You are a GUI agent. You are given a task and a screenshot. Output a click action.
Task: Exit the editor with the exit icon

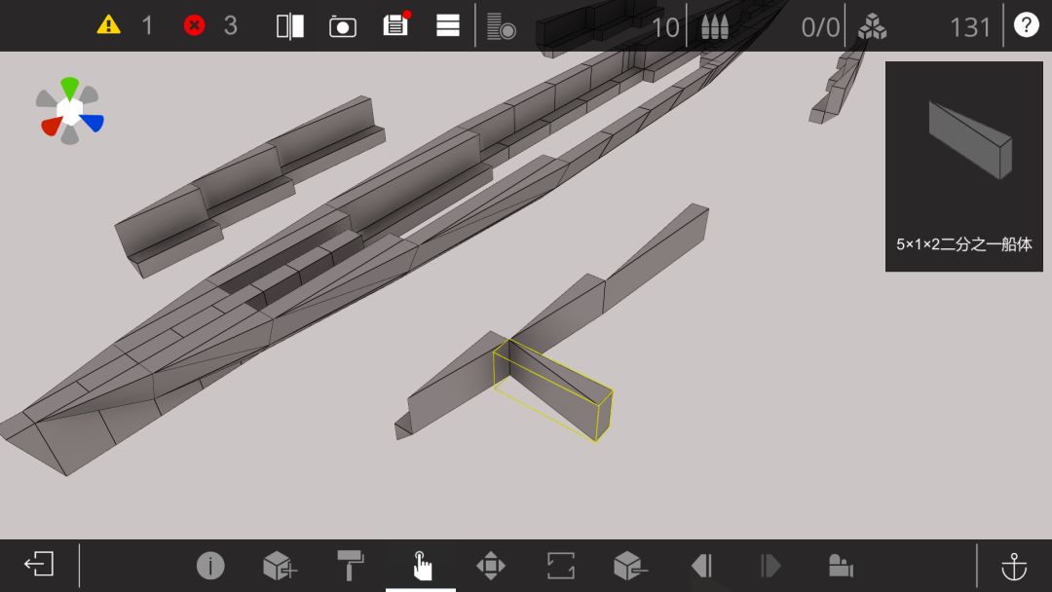[x=39, y=564]
